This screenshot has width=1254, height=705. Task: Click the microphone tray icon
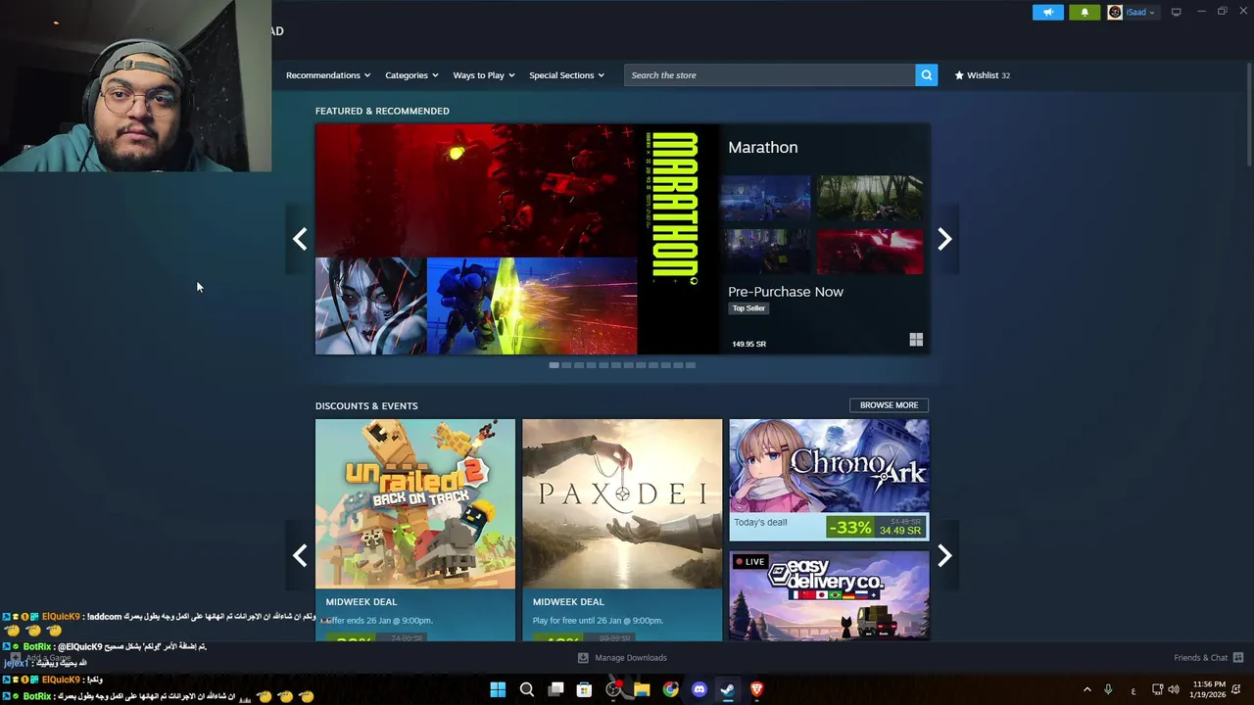coord(1108,689)
